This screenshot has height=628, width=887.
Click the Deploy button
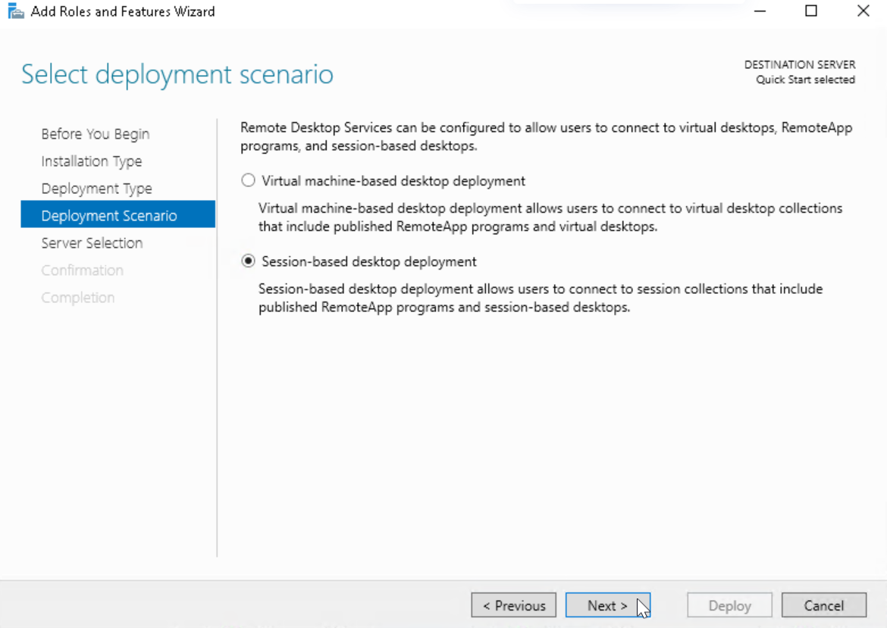tap(729, 605)
